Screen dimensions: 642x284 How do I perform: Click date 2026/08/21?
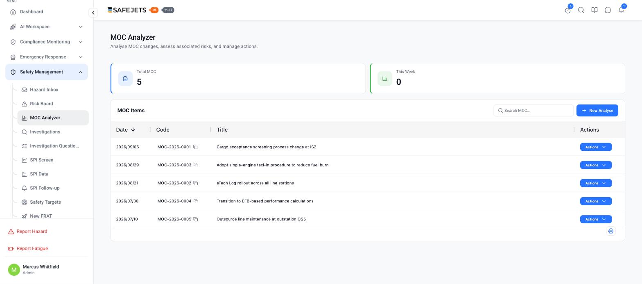point(127,183)
